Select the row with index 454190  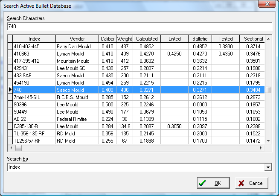[136, 83]
